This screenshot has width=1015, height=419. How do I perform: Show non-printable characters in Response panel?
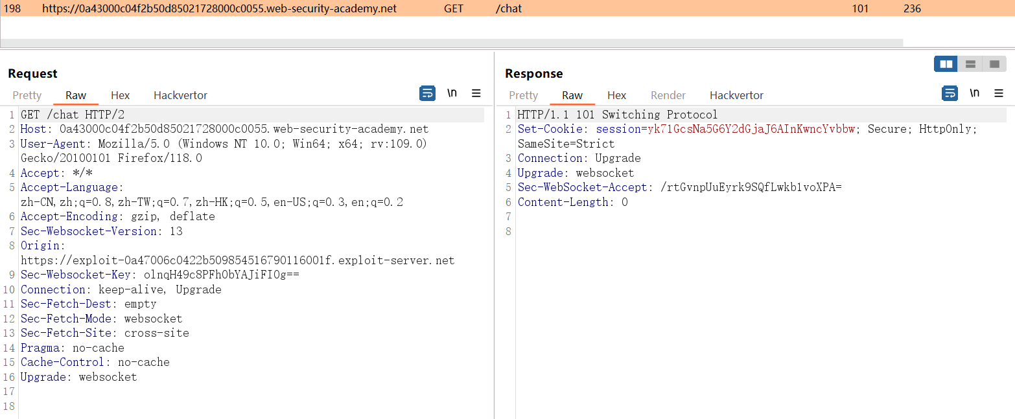(x=974, y=94)
